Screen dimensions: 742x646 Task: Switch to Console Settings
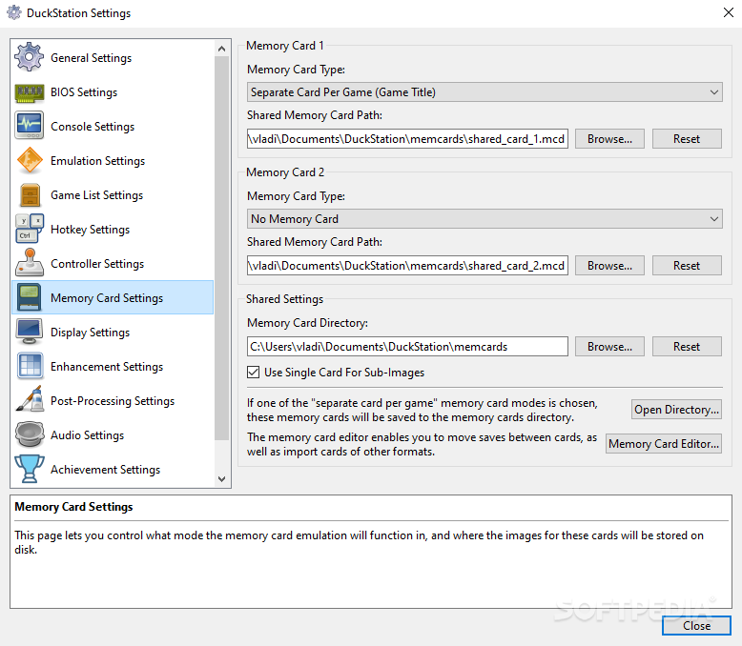(113, 127)
